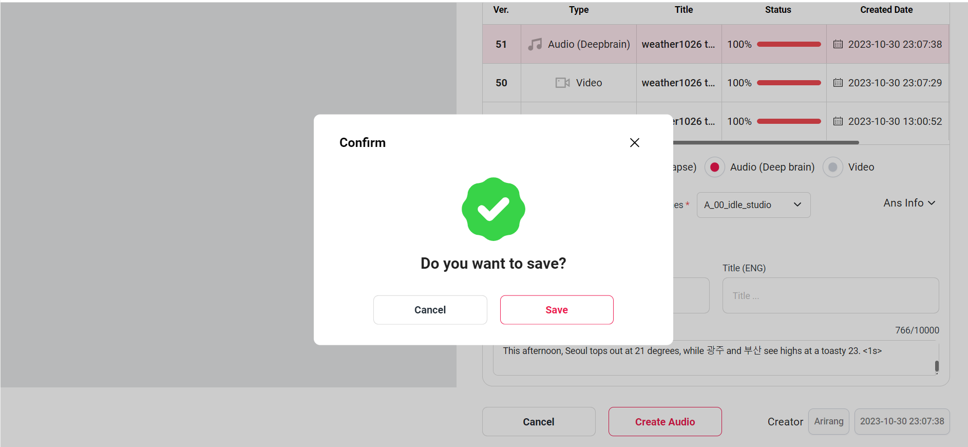Image resolution: width=968 pixels, height=447 pixels.
Task: Click the Title (ENG) input field
Action: coord(830,296)
